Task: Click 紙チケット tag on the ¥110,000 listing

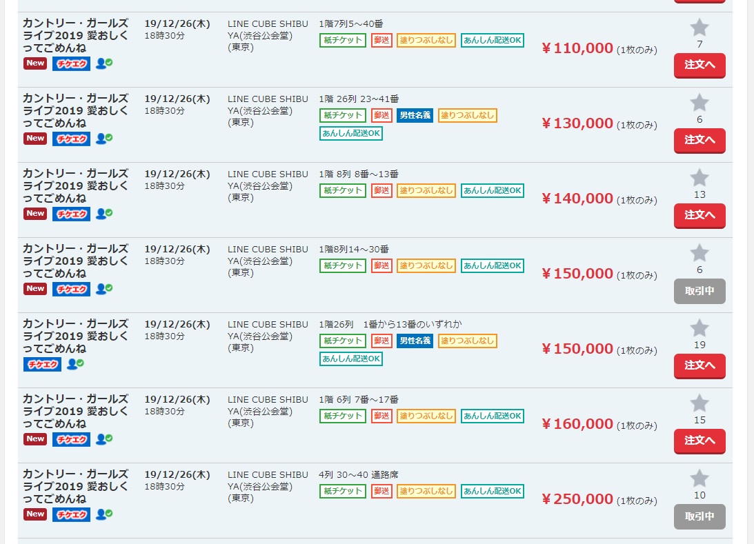Action: 343,40
